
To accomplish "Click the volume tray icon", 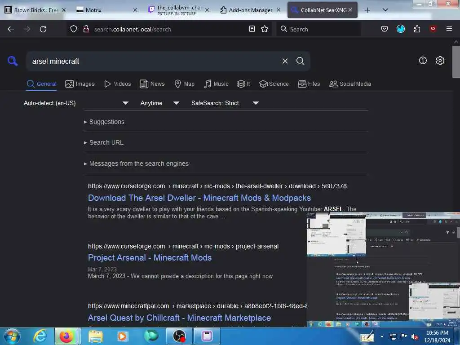I will pyautogui.click(x=415, y=336).
